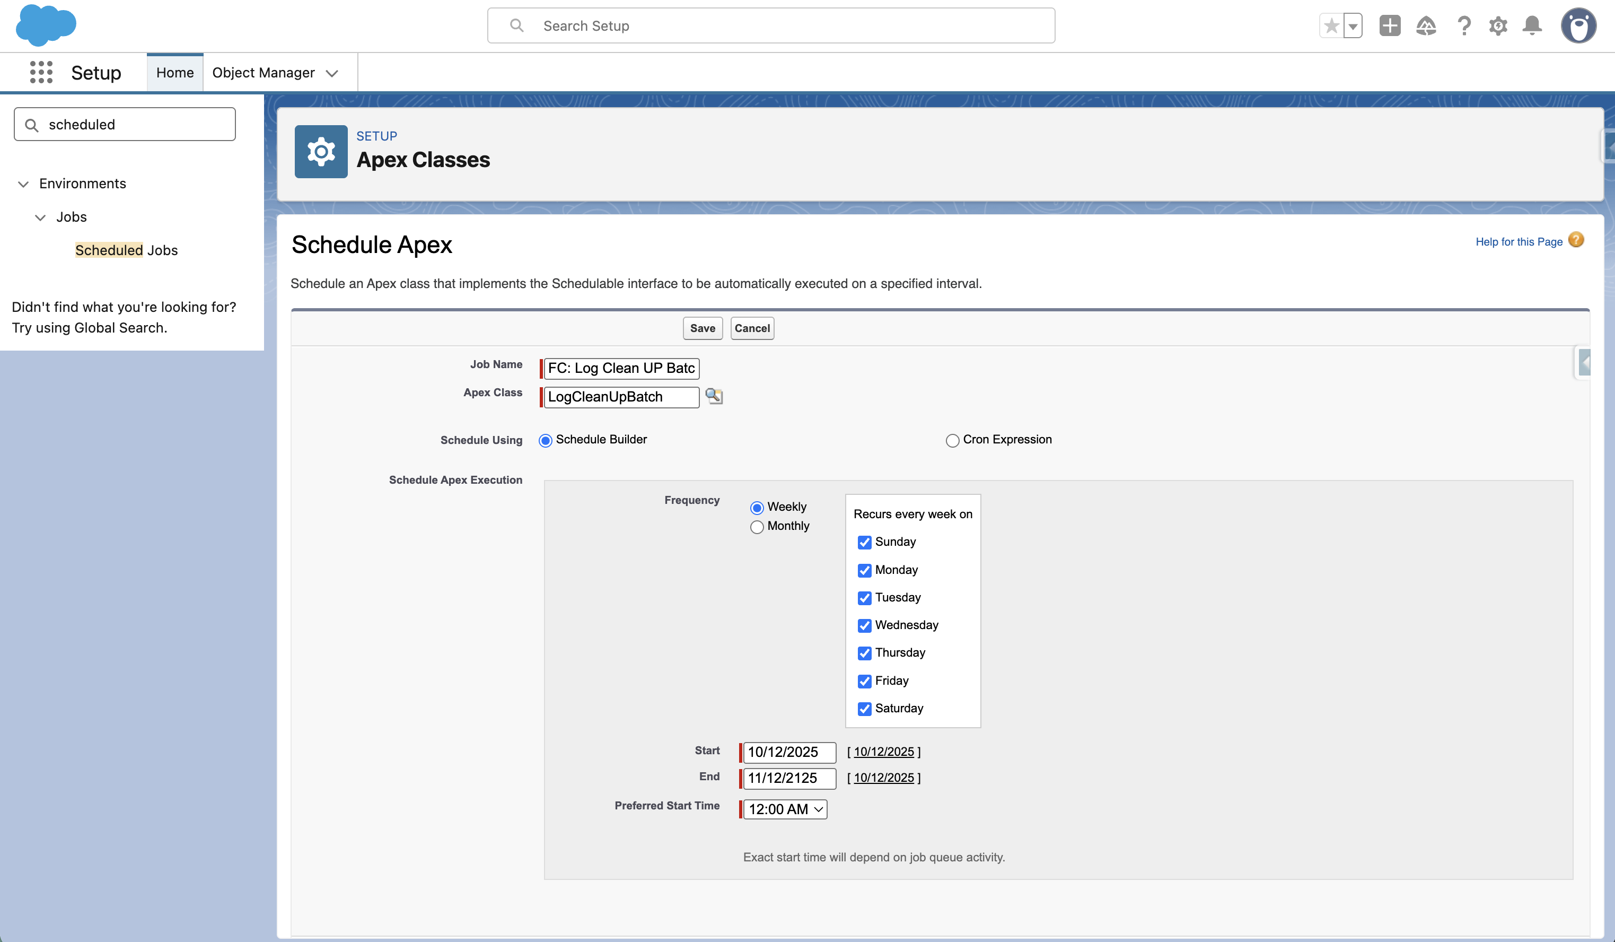Screen dimensions: 1615x942
Task: Select Monthly frequency
Action: 757,527
